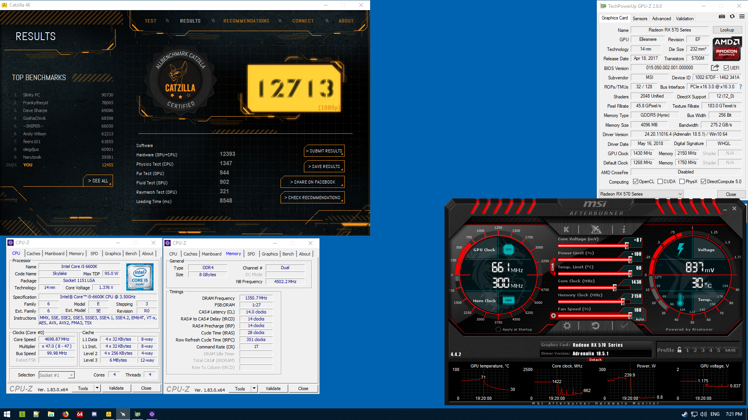Screen dimensions: 748x420
Task: Click the Core Voltage slider handle in Afterburner
Action: (x=627, y=246)
